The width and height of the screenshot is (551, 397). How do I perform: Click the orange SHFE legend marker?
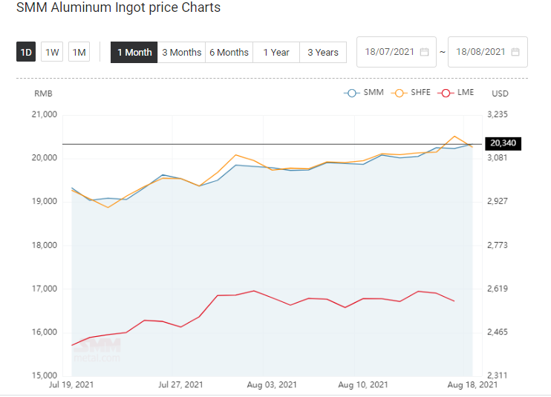click(x=400, y=93)
